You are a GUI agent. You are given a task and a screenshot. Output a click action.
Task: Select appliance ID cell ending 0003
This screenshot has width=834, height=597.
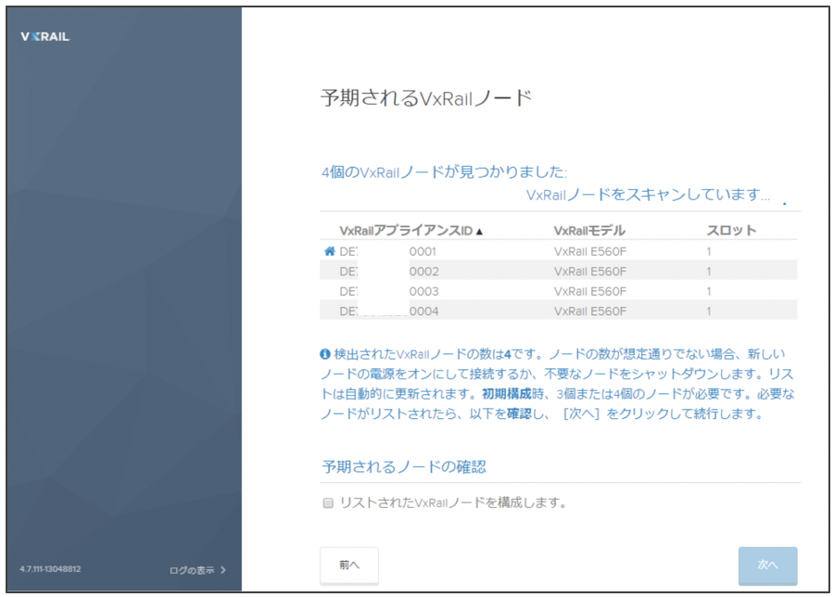[x=389, y=292]
